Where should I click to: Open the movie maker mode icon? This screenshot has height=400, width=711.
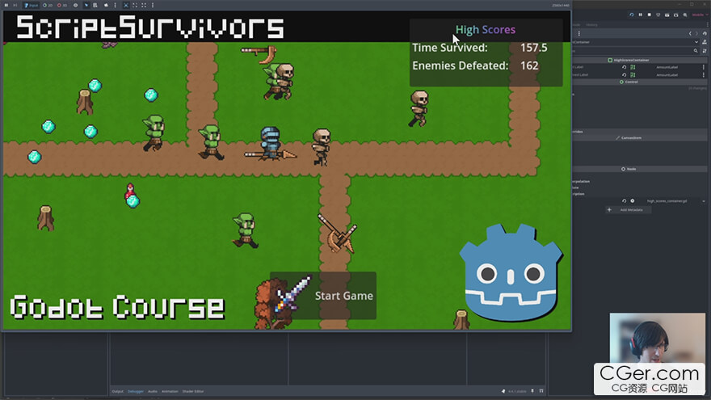click(684, 15)
